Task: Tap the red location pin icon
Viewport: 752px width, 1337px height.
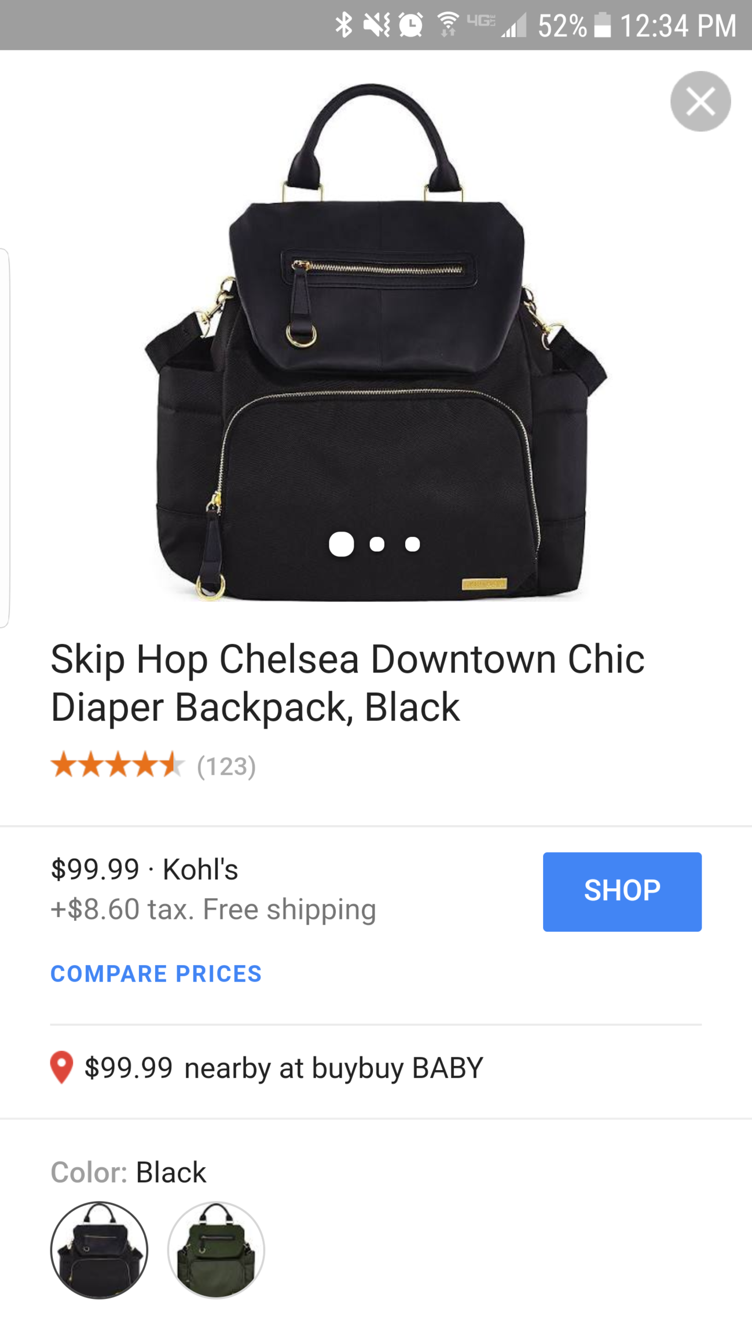Action: coord(61,1067)
